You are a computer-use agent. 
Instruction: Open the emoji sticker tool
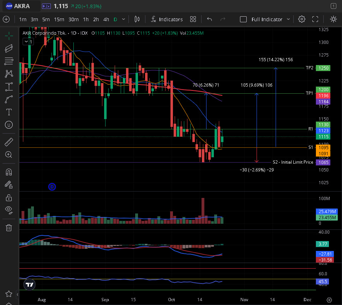click(x=9, y=125)
